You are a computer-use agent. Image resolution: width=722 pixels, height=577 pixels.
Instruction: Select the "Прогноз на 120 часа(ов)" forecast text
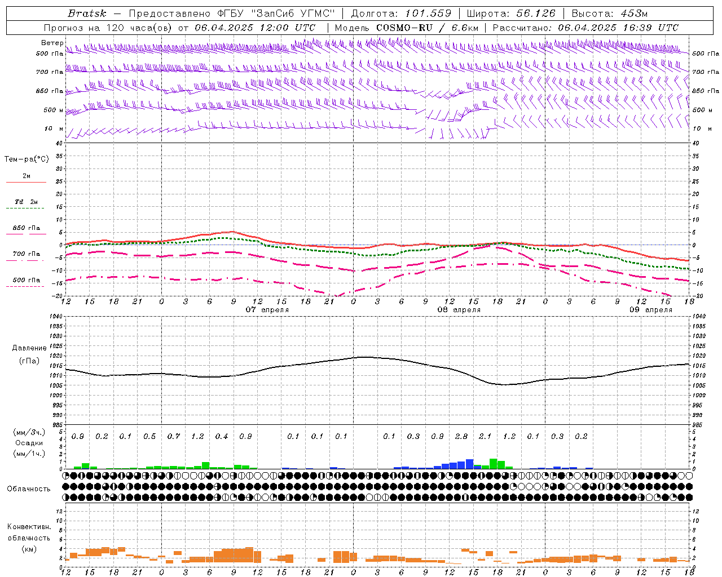tap(109, 28)
